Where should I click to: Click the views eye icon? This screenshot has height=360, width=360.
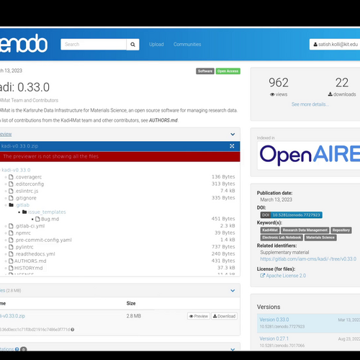(x=272, y=94)
